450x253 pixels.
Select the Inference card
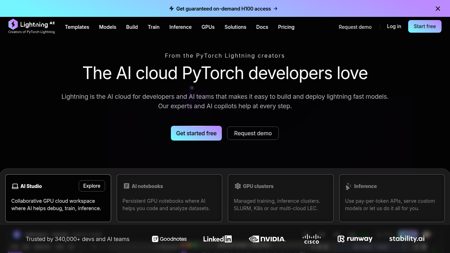pyautogui.click(x=392, y=198)
